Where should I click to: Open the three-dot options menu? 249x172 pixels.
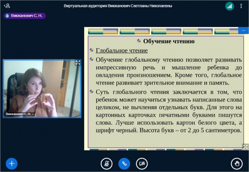241,6
